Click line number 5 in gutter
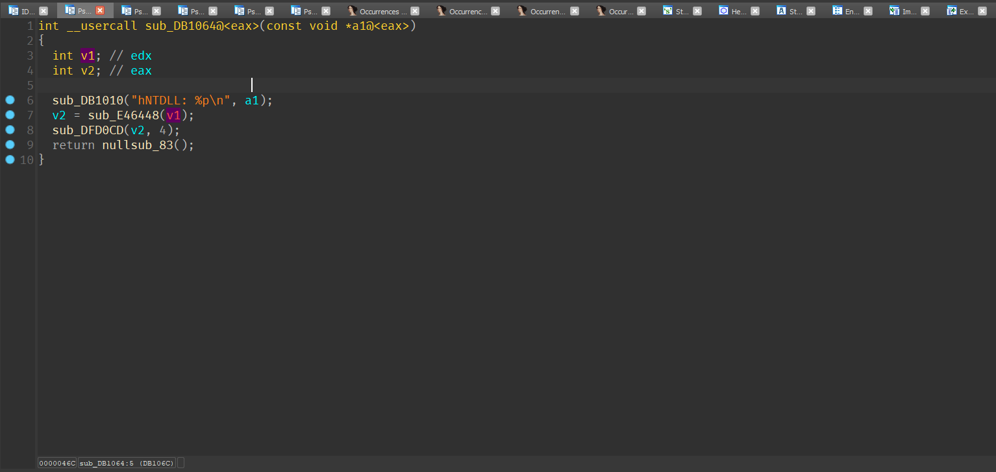Image resolution: width=996 pixels, height=472 pixels. pos(30,86)
